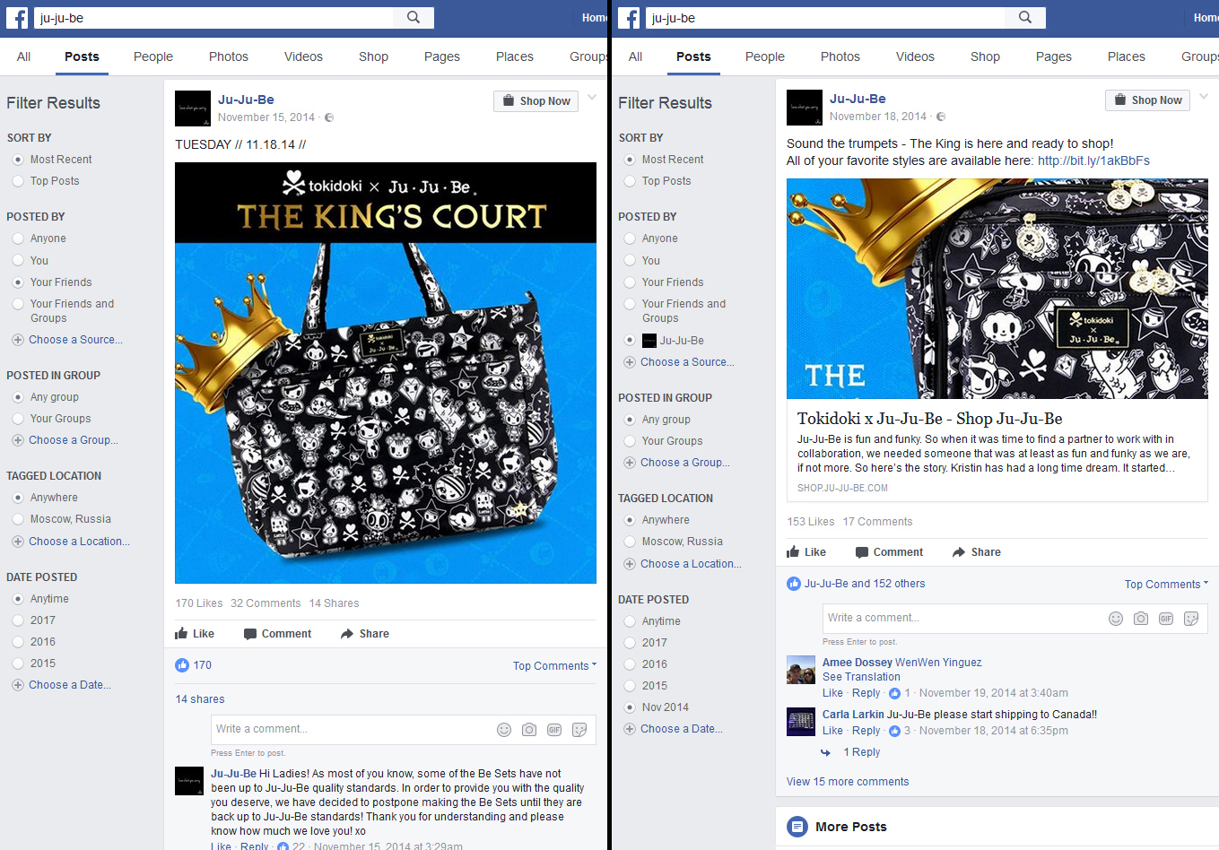Image resolution: width=1219 pixels, height=850 pixels.
Task: Open the Top Comments dropdown beside the 170 likes count
Action: (x=554, y=666)
